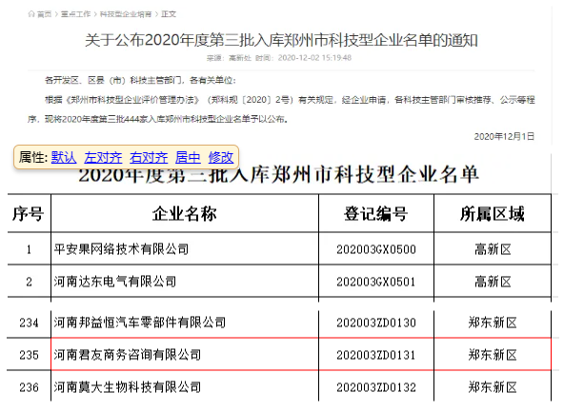
Task: Choose 居中 alignment in the popup
Action: pos(188,157)
